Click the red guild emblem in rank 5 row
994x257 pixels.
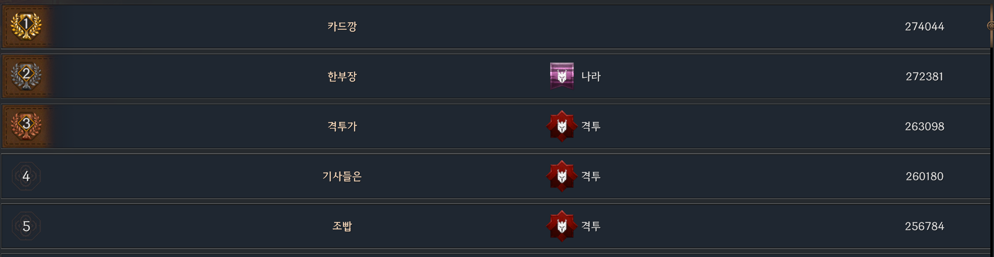(x=562, y=226)
